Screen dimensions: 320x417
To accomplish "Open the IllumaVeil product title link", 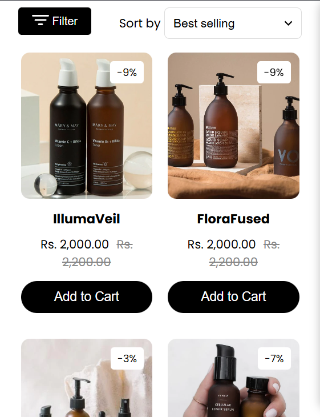I will click(87, 219).
